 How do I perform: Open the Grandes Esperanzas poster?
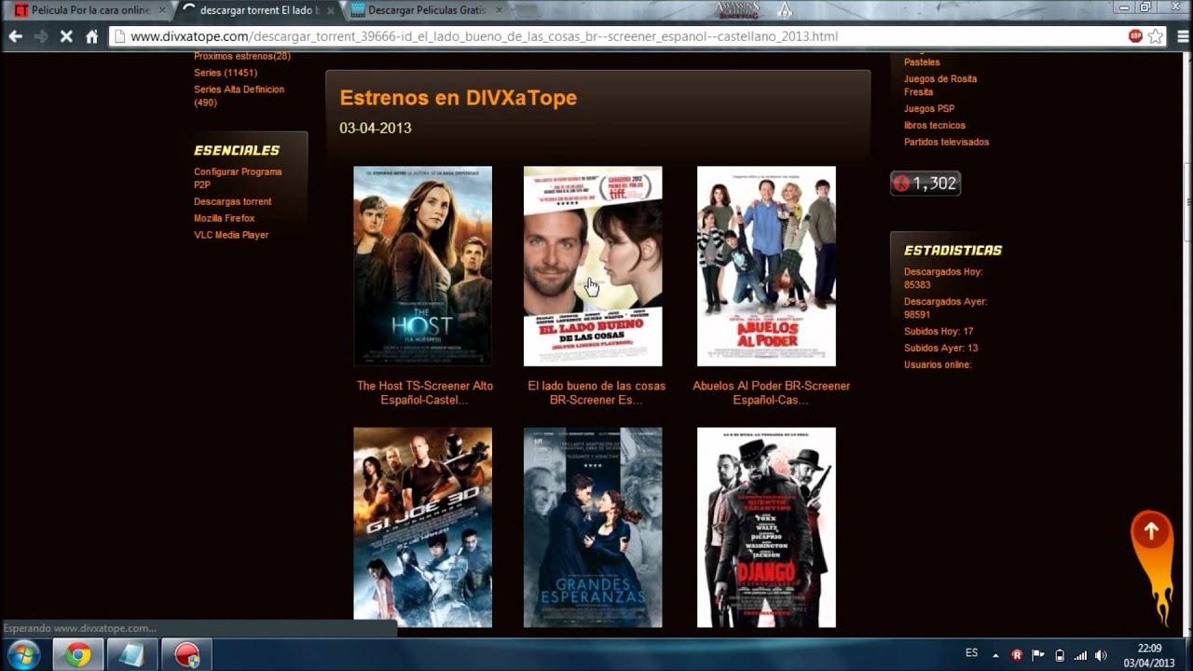[x=593, y=527]
